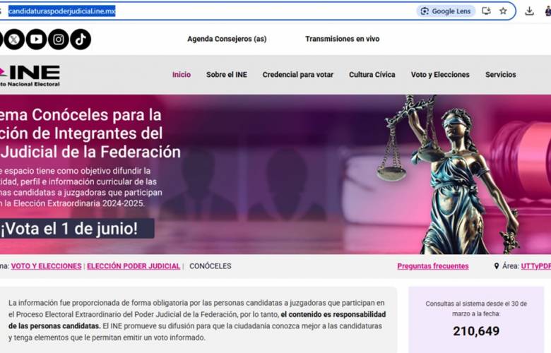Open the Voto y Elecciones menu

pos(440,74)
